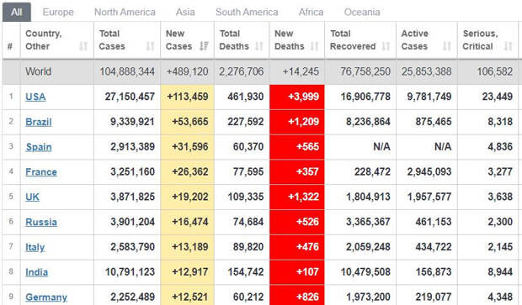
Task: Open the USA country link
Action: 35,97
